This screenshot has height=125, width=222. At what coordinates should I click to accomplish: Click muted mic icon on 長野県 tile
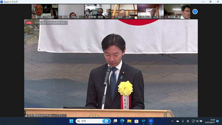click(86, 17)
